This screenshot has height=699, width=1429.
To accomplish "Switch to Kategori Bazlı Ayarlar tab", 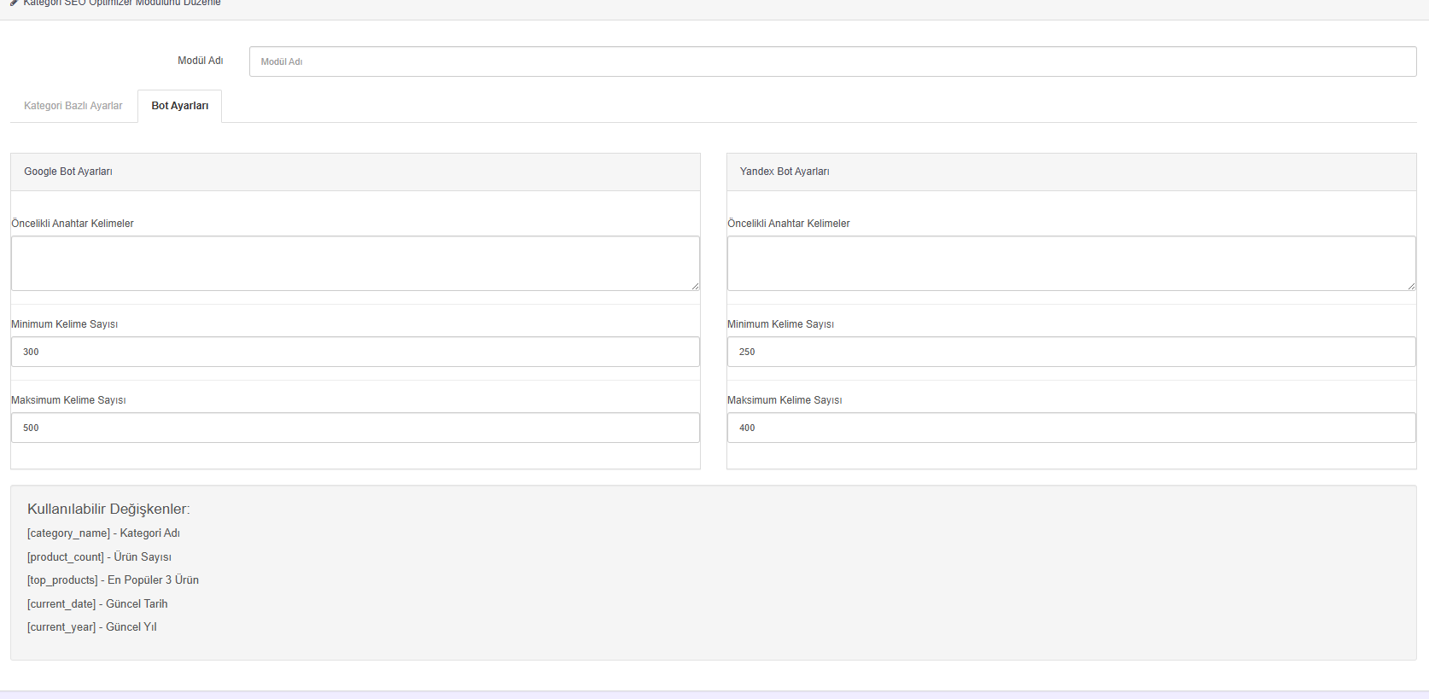I will point(73,106).
